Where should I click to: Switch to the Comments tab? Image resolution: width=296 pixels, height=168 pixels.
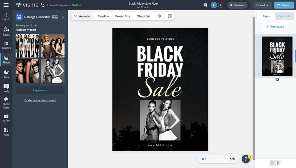point(284,16)
